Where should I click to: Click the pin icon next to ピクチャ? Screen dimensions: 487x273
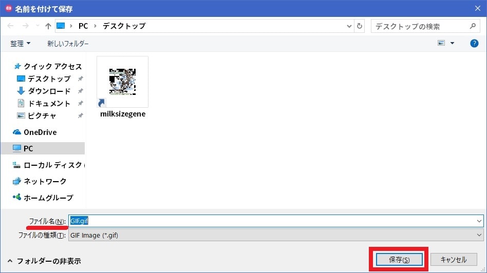tap(81, 115)
